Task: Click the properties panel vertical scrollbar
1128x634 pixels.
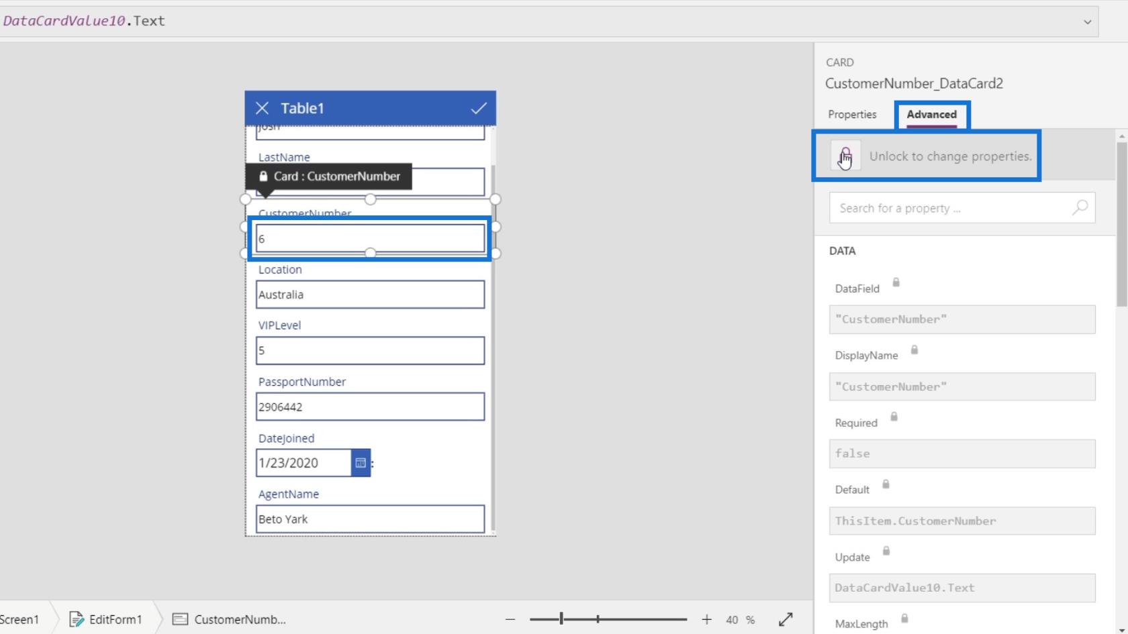Action: click(1122, 223)
